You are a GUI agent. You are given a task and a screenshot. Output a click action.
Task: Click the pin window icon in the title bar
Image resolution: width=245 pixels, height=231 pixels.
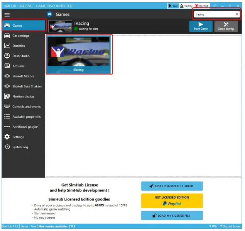(x=215, y=6)
